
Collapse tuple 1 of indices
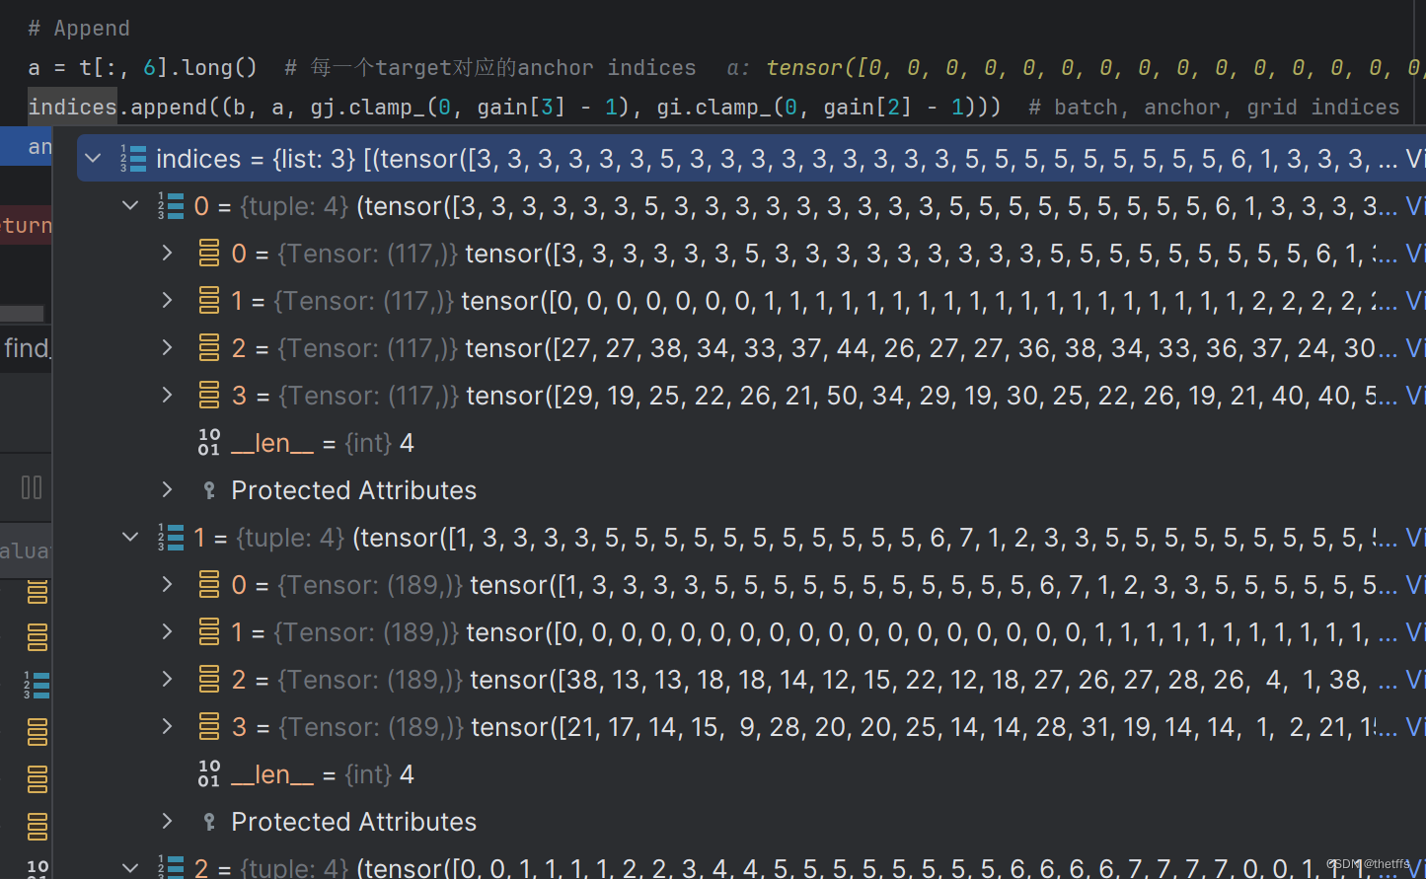click(x=130, y=537)
